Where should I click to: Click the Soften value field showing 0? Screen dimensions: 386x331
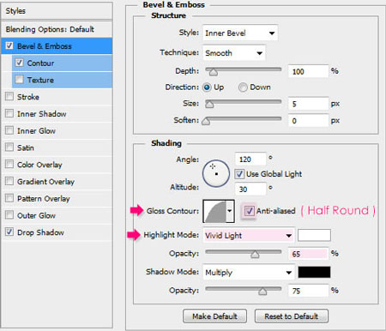tap(308, 120)
